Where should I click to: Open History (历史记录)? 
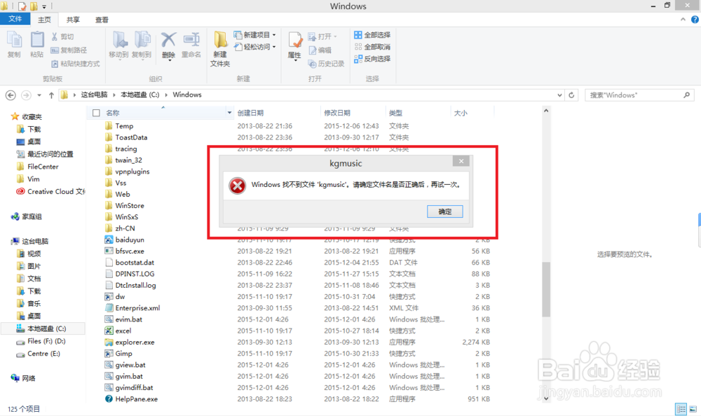[327, 64]
